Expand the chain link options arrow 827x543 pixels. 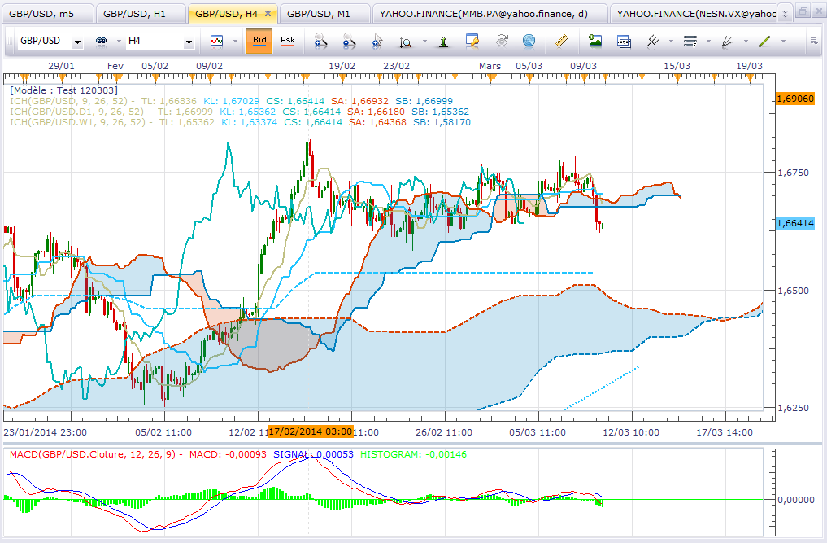(119, 42)
